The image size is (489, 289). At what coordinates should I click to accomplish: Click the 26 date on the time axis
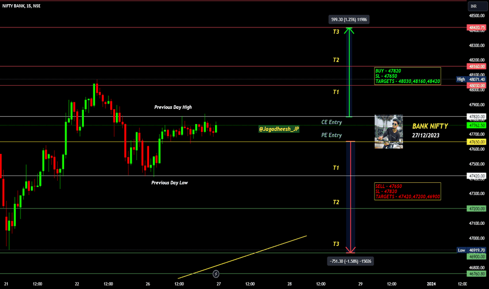148,284
